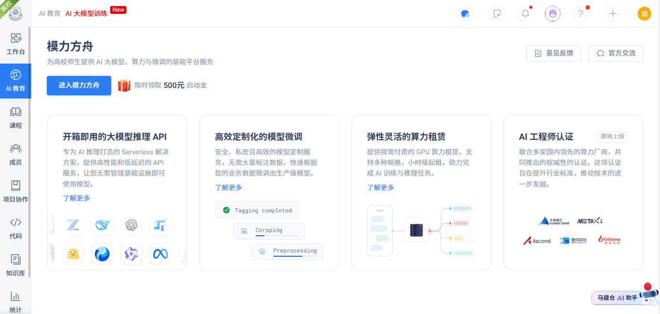
Task: Select AI 教育 in the sidebar
Action: tap(15, 81)
